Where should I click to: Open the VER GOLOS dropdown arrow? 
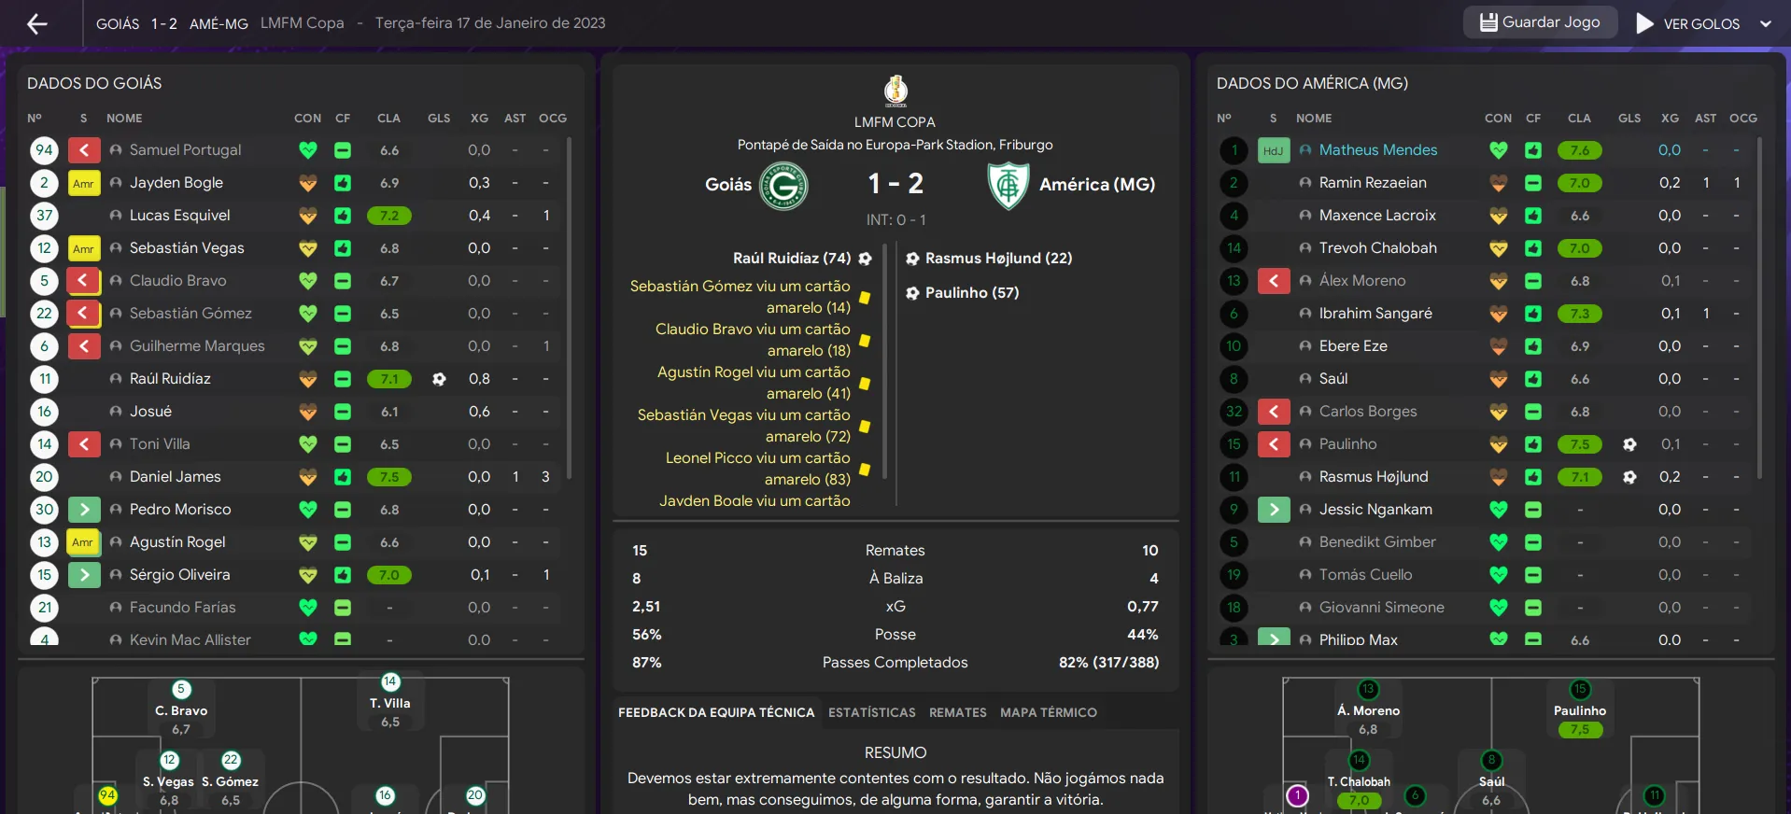(1765, 23)
